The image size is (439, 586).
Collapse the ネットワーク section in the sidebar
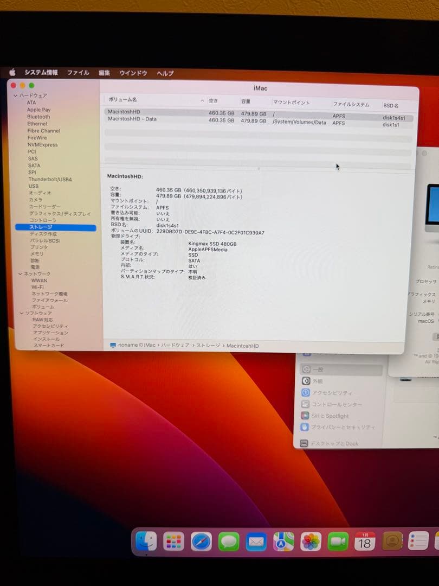tap(21, 273)
